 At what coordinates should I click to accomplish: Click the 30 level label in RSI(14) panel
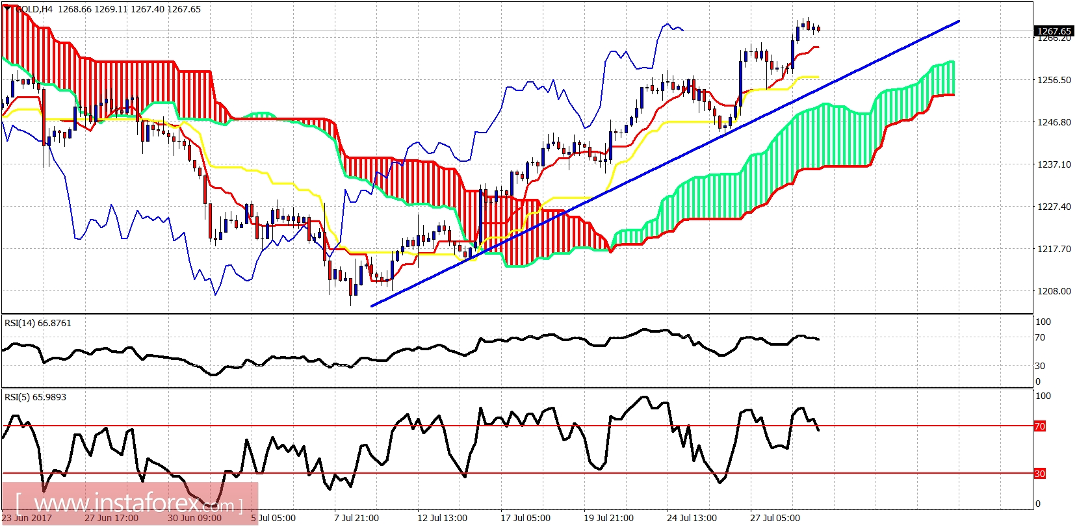[x=1040, y=366]
